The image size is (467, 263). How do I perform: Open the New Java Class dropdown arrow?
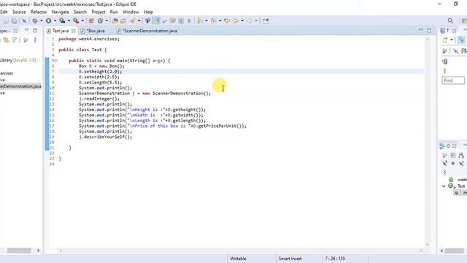coord(107,20)
